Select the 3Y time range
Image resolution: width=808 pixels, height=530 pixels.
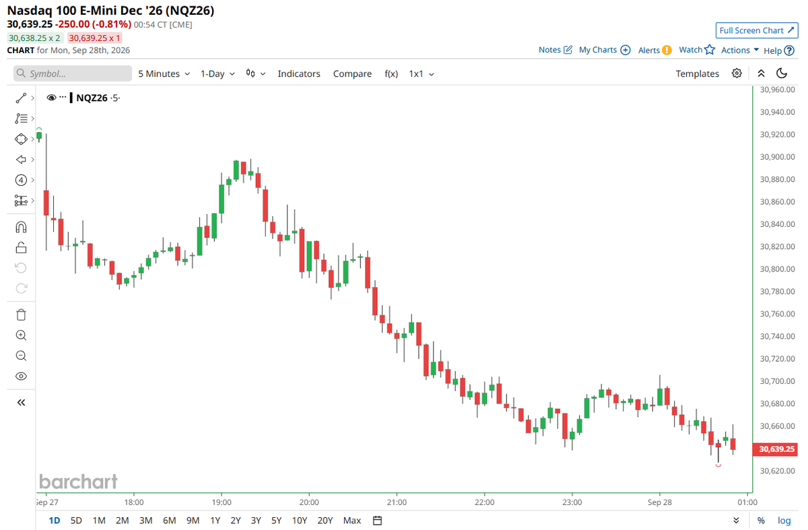[x=256, y=521]
